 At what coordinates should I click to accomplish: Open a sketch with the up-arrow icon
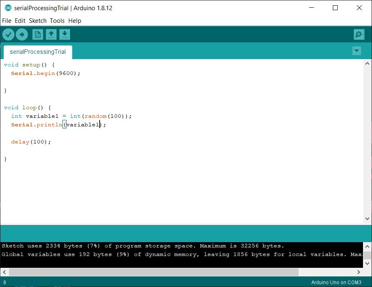point(51,35)
